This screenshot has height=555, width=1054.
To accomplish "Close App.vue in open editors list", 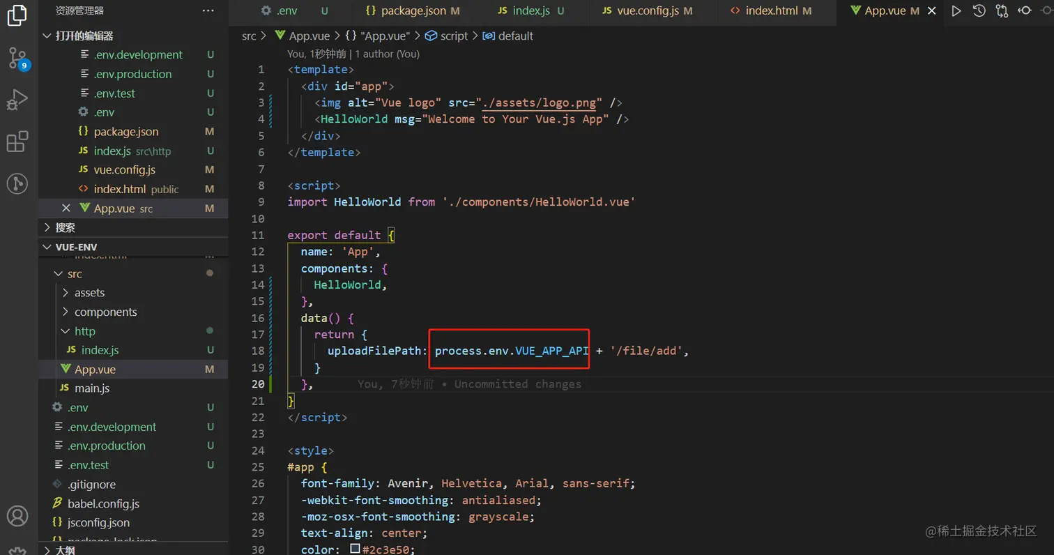I will click(66, 208).
